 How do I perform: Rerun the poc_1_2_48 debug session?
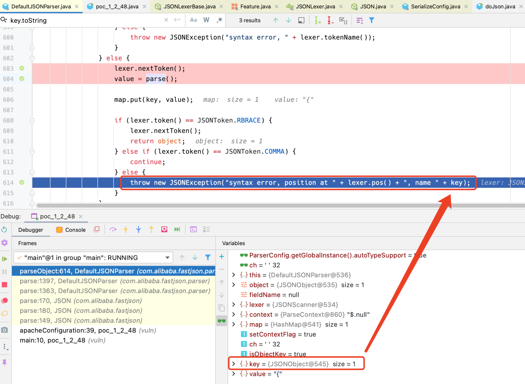[4, 229]
